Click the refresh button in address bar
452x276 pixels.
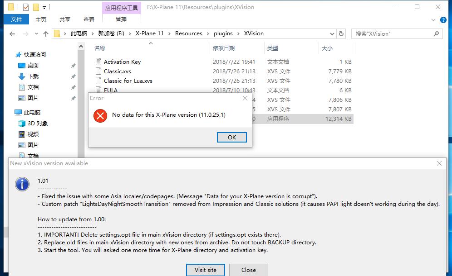(x=341, y=33)
